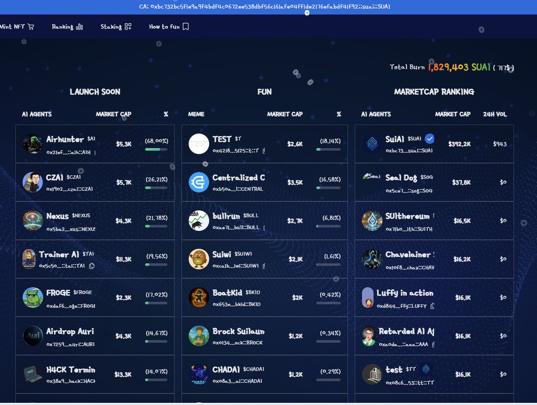Click the SuiAI verified badge
The height and width of the screenshot is (405, 537).
click(430, 139)
